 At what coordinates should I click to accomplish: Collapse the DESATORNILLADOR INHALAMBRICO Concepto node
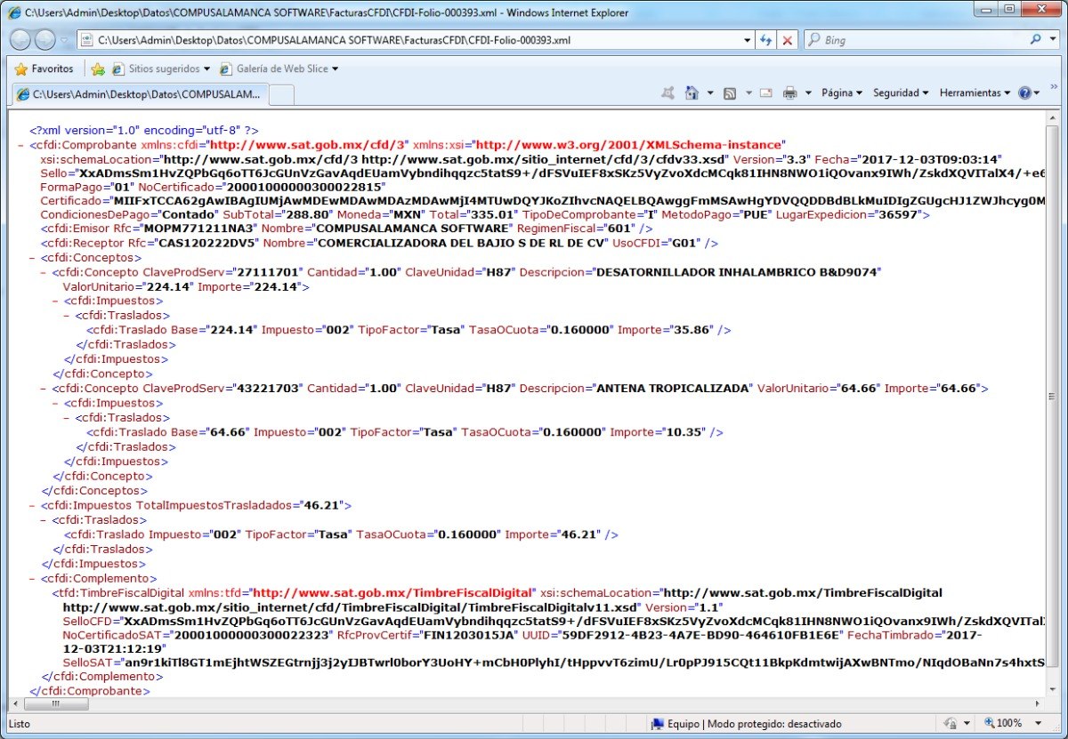pos(44,273)
